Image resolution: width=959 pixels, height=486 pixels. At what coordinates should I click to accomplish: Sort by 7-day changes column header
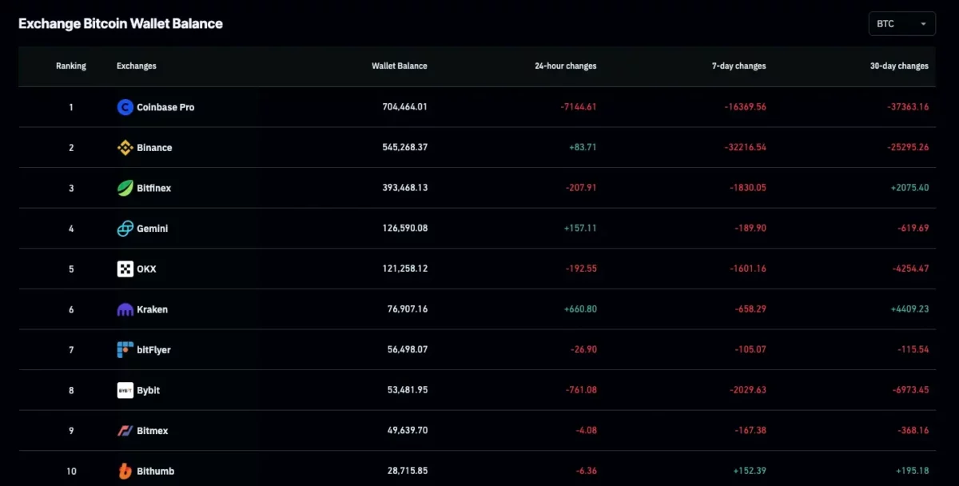738,66
